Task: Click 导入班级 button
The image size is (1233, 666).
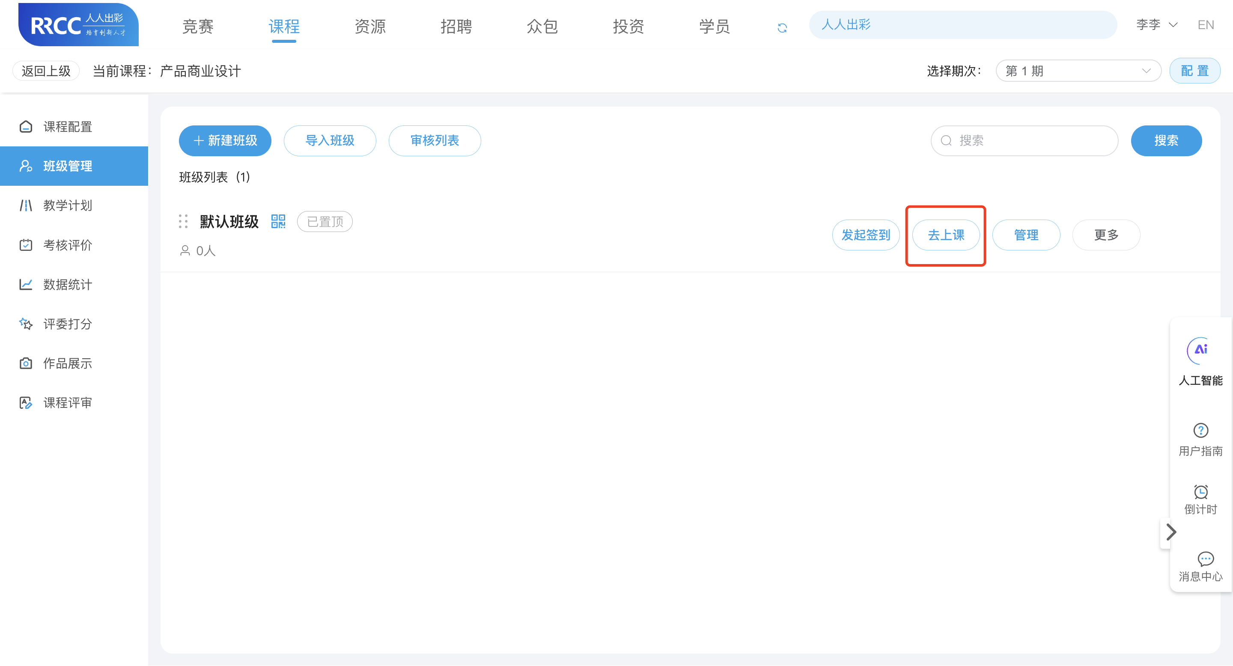Action: coord(330,141)
